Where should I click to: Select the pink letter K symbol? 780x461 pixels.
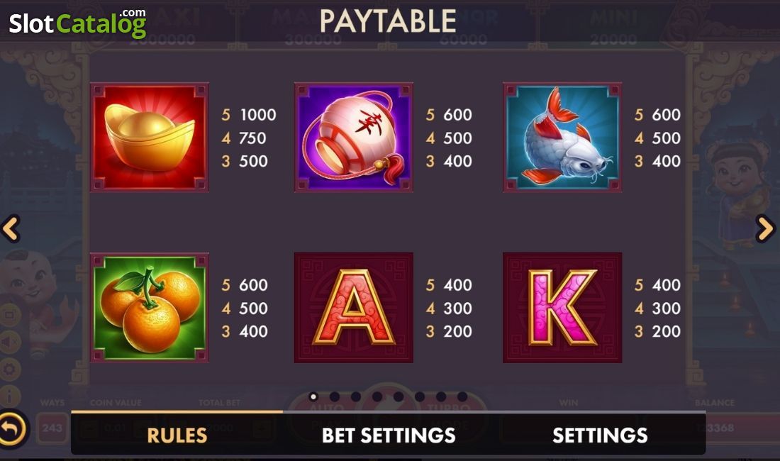pos(562,307)
